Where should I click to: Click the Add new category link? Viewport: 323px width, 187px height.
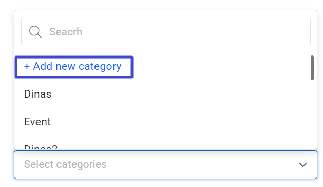coord(72,67)
